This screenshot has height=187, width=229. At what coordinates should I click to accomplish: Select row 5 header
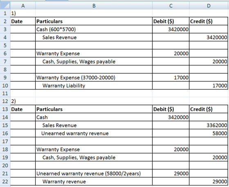click(5, 46)
